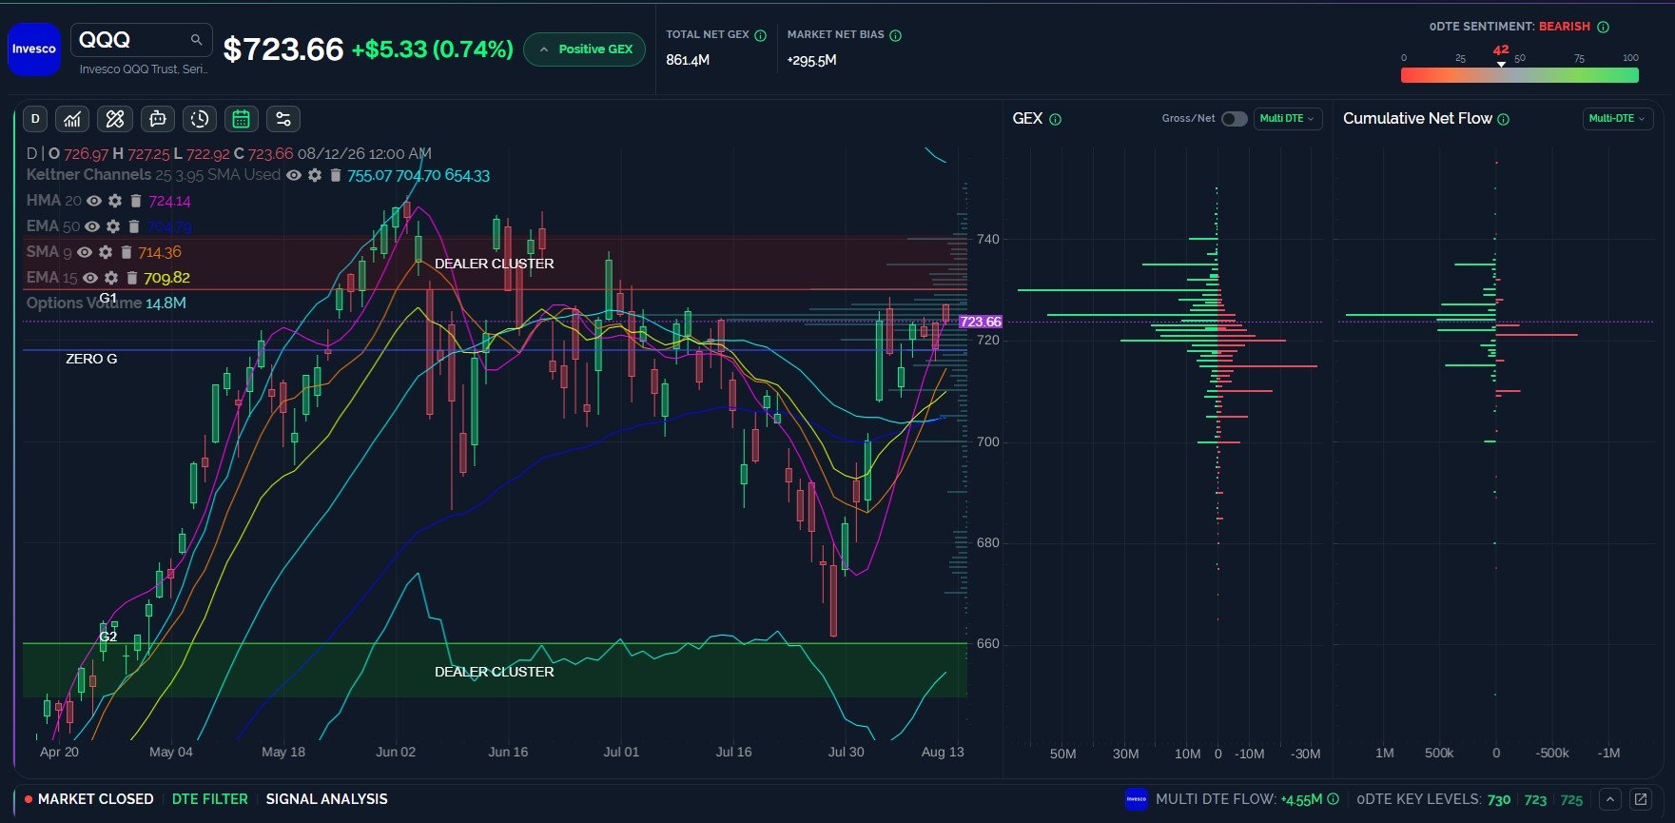Click the lower green DEALER CLUSTER label
Image resolution: width=1675 pixels, height=823 pixels.
[494, 672]
